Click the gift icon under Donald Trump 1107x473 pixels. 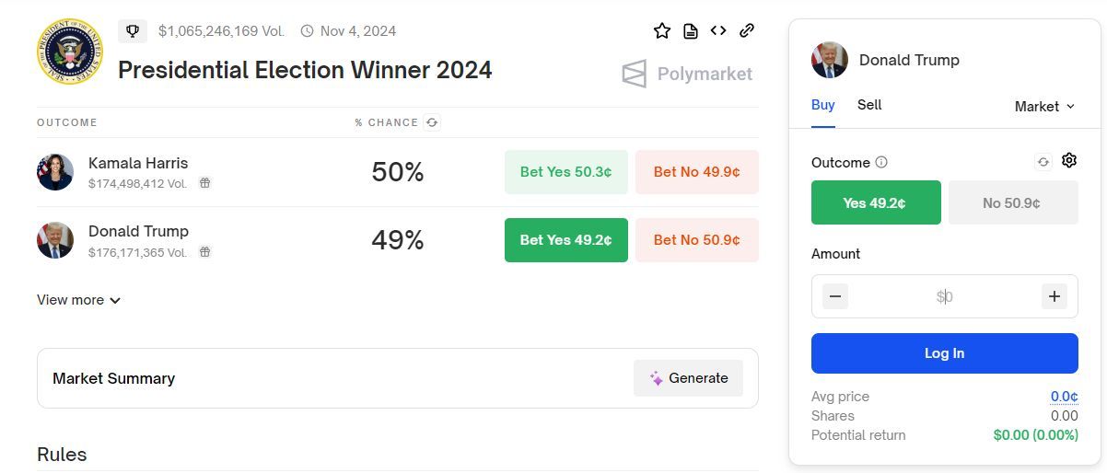205,251
